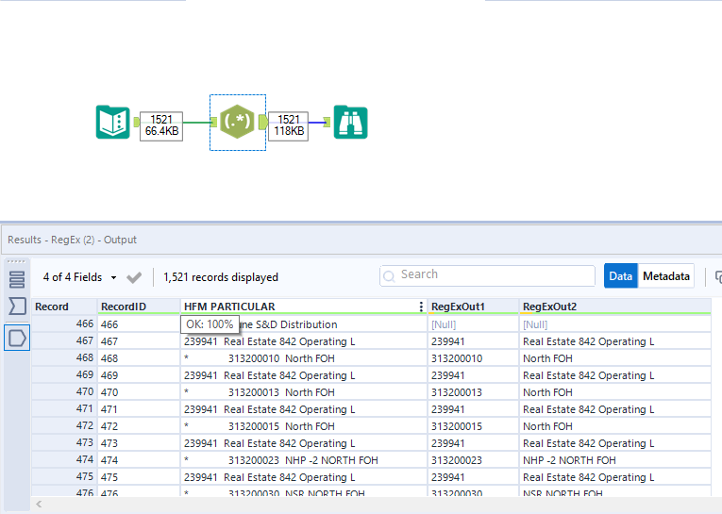Screen dimensions: 722x514
Task: Select RegExOut1 cell 313200015
Action: click(x=473, y=426)
